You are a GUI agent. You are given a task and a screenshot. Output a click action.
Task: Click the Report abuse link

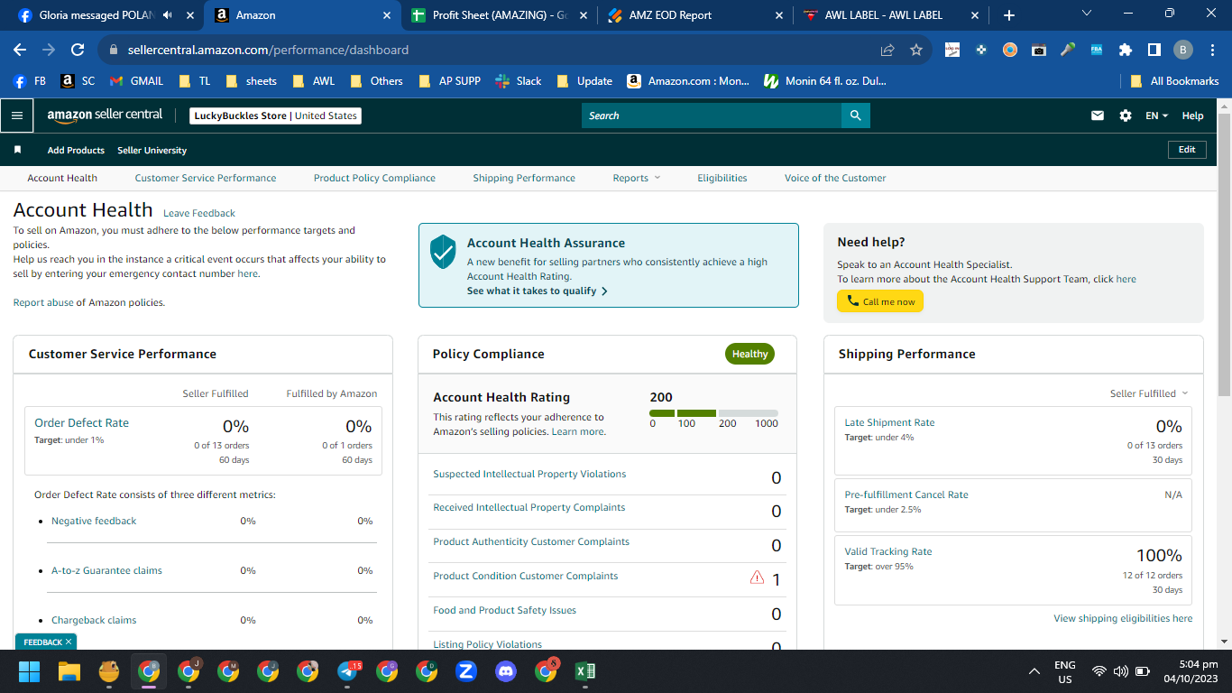(x=43, y=302)
